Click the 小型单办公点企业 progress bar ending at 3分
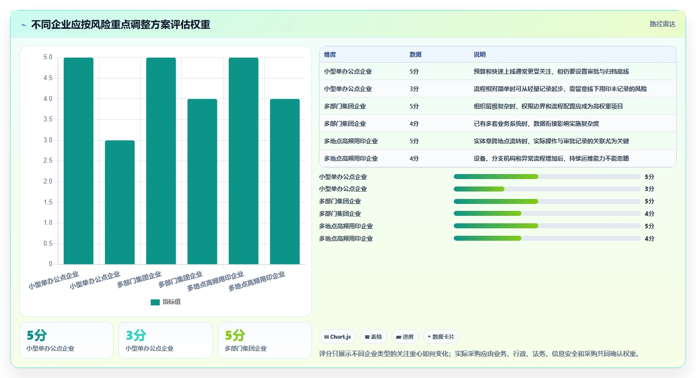This screenshot has width=696, height=378. 547,189
